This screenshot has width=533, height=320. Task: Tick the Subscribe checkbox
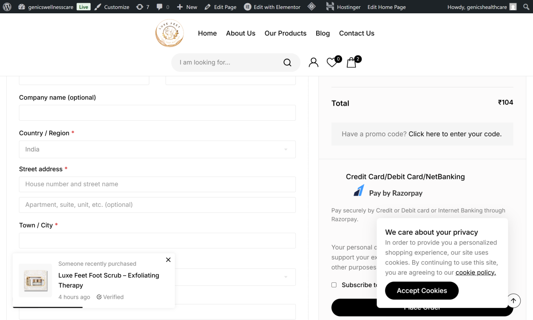click(x=334, y=285)
